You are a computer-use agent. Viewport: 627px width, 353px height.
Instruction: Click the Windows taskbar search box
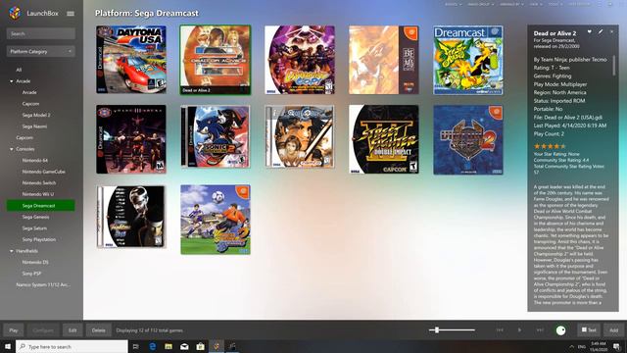click(72, 346)
